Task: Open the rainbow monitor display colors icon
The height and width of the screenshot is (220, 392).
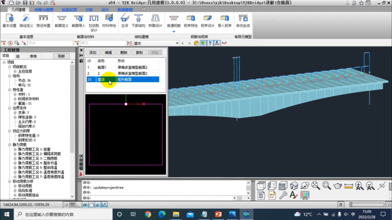Action: click(305, 195)
